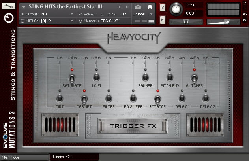Switch to the Main Page tab

click(24, 157)
